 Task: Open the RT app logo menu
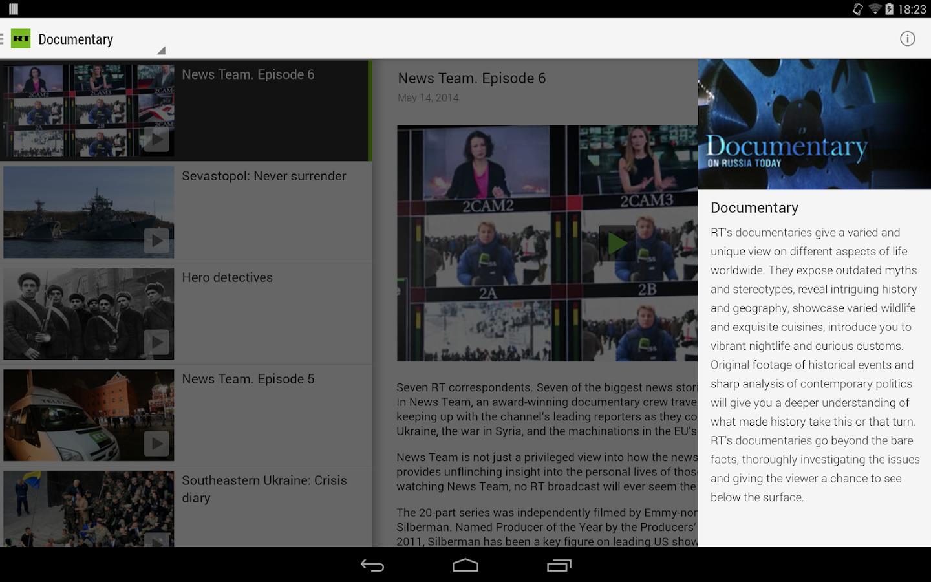click(x=21, y=39)
